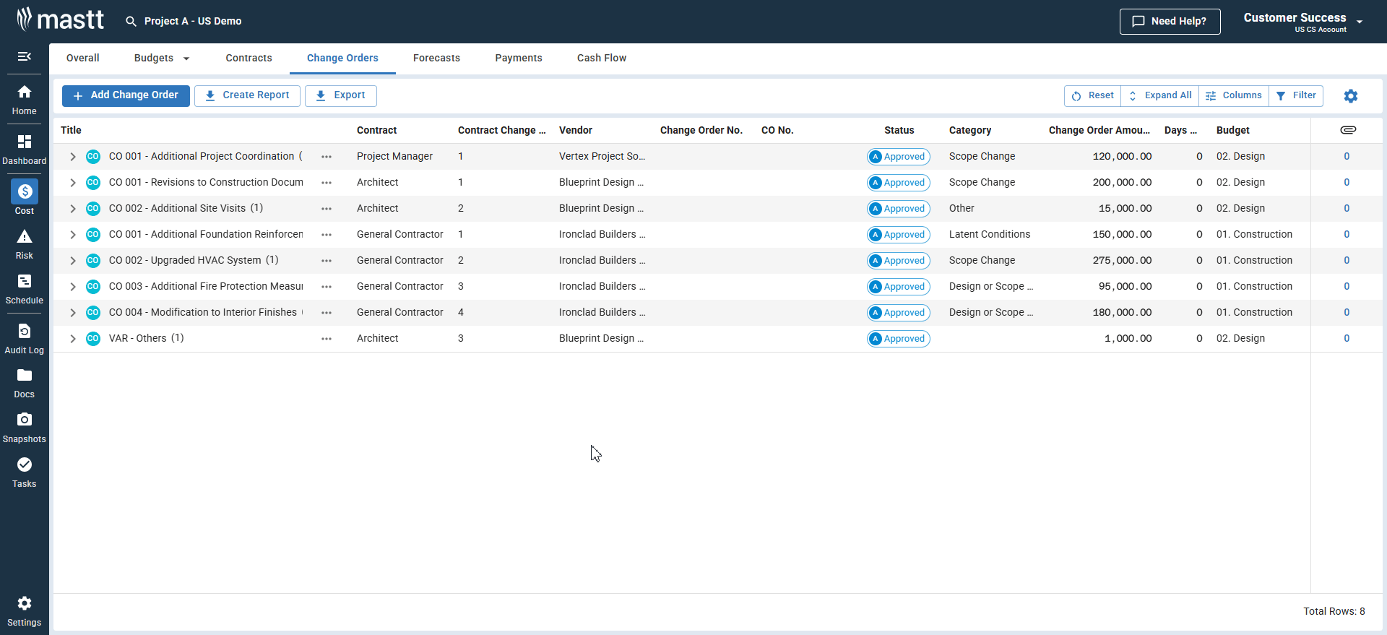This screenshot has height=635, width=1387.
Task: Click the Create Report button
Action: point(247,95)
